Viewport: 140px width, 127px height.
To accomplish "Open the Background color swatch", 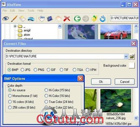I will click(x=132, y=66).
